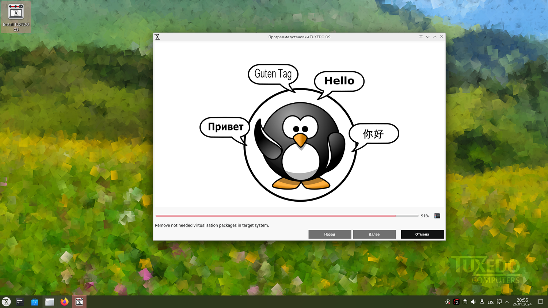Launch Firefox from the taskbar
The height and width of the screenshot is (308, 548).
click(x=64, y=302)
